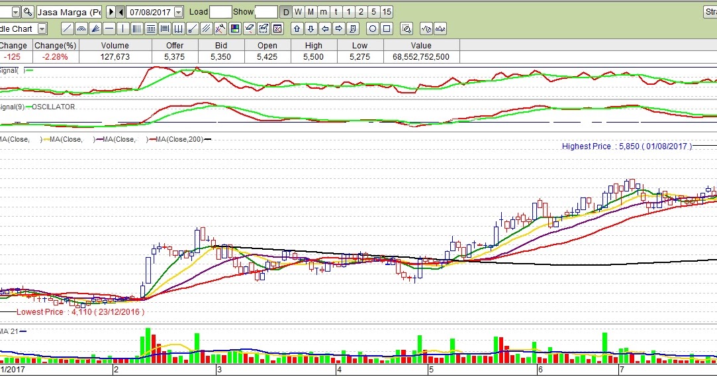The image size is (717, 377).
Task: Click the Value cell 68,552,752,500
Action: (421, 57)
